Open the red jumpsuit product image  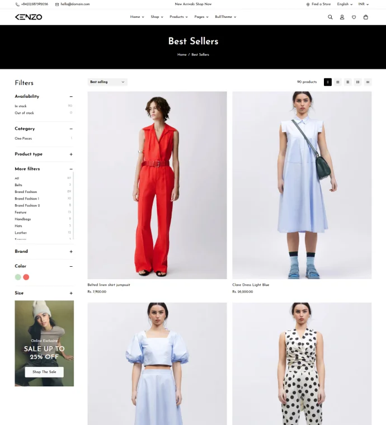tap(157, 185)
